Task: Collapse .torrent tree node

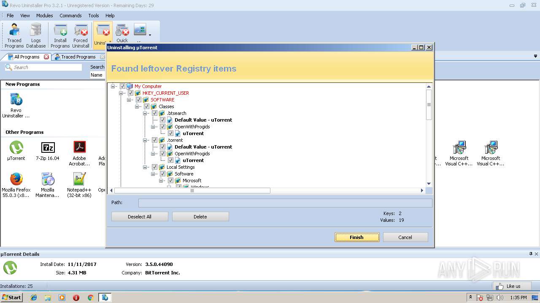Action: click(x=145, y=140)
